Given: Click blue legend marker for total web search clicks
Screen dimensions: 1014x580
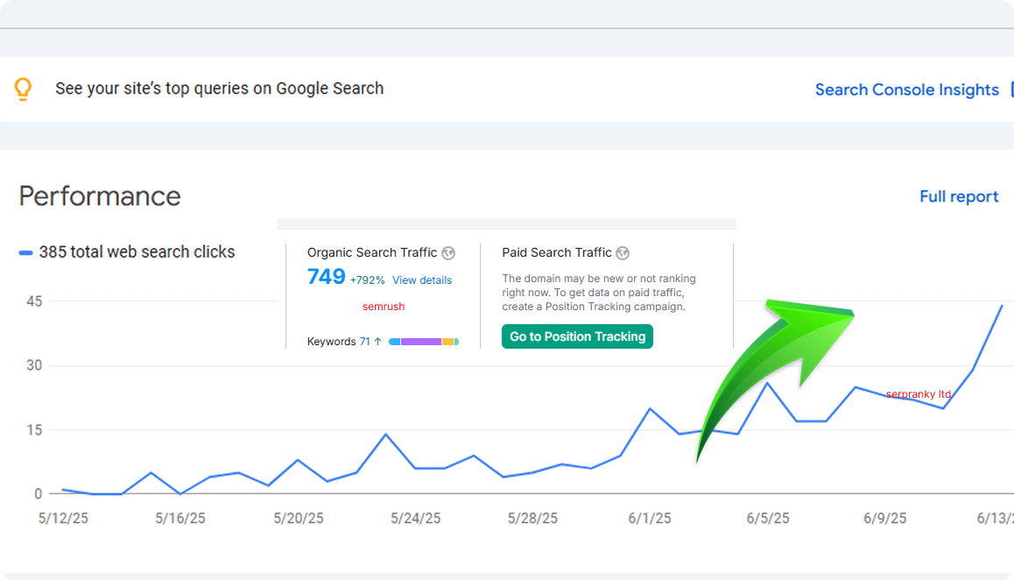Looking at the screenshot, I should (x=25, y=252).
